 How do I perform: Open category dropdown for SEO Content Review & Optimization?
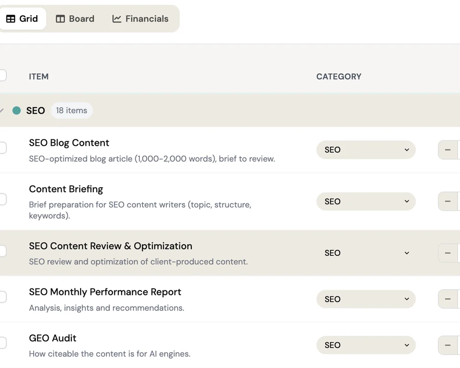(x=366, y=253)
